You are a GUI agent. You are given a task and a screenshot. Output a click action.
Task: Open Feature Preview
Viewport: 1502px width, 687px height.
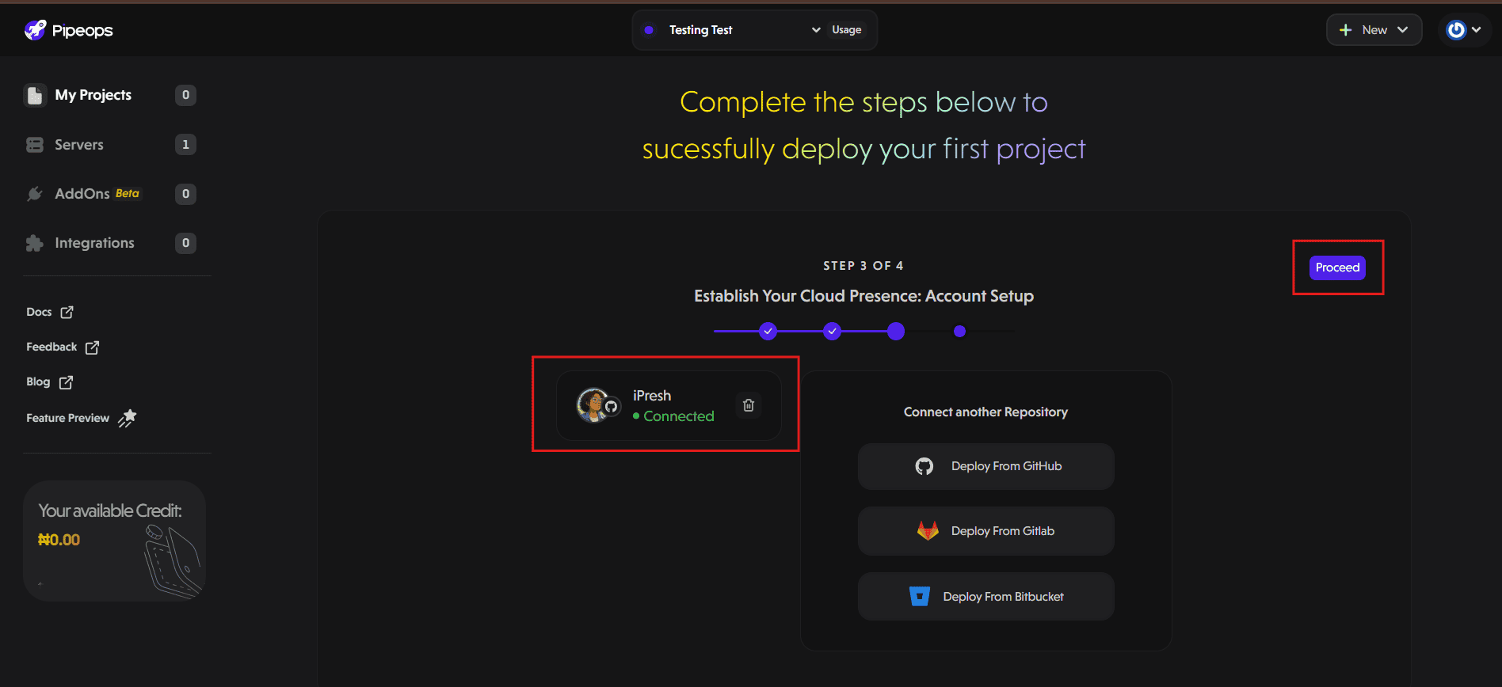point(82,418)
